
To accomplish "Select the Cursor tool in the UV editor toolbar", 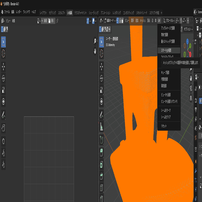I will [3, 53].
